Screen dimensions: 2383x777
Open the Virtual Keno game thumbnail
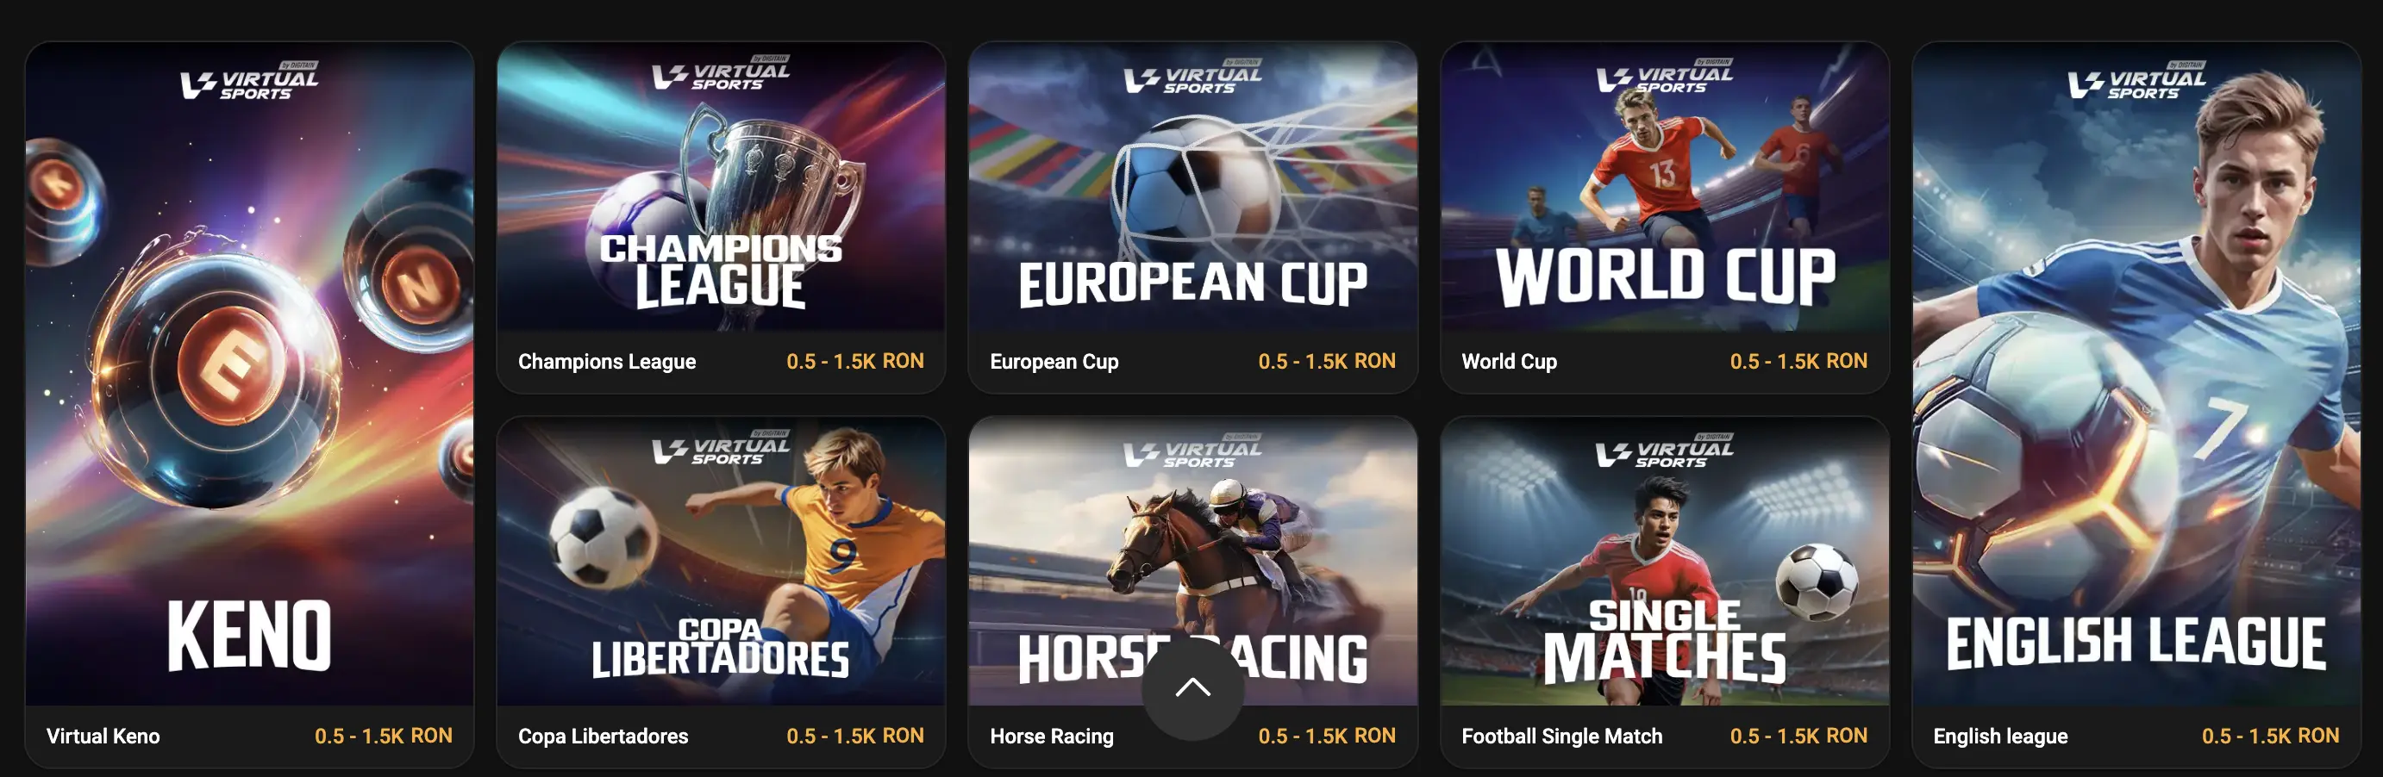point(250,374)
